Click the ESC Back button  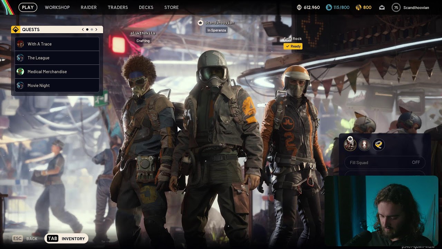click(x=25, y=239)
